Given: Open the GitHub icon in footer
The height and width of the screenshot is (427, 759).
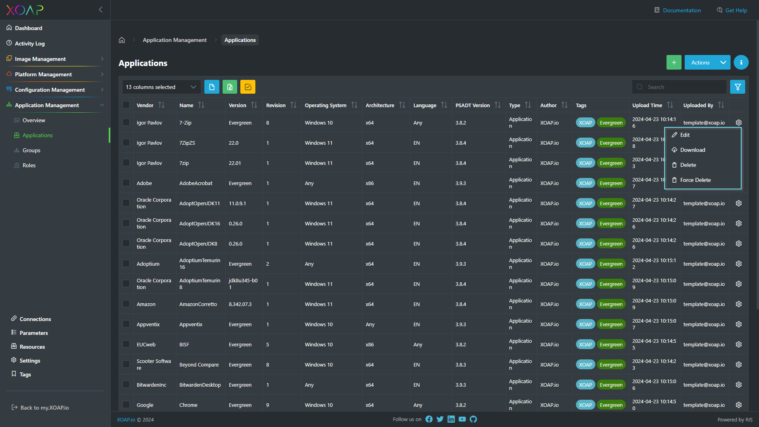Looking at the screenshot, I should point(473,419).
